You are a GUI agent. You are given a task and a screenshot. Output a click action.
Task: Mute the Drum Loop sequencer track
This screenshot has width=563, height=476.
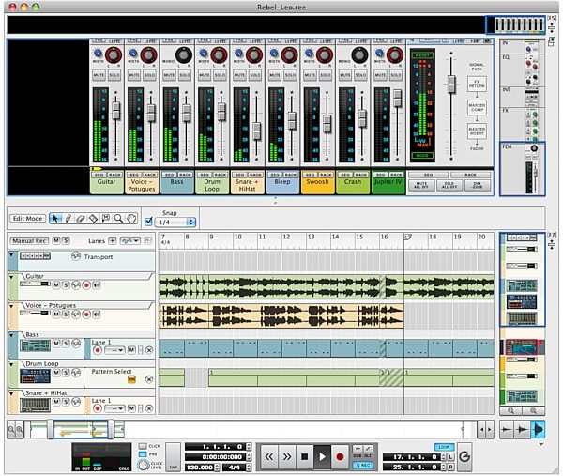click(56, 373)
